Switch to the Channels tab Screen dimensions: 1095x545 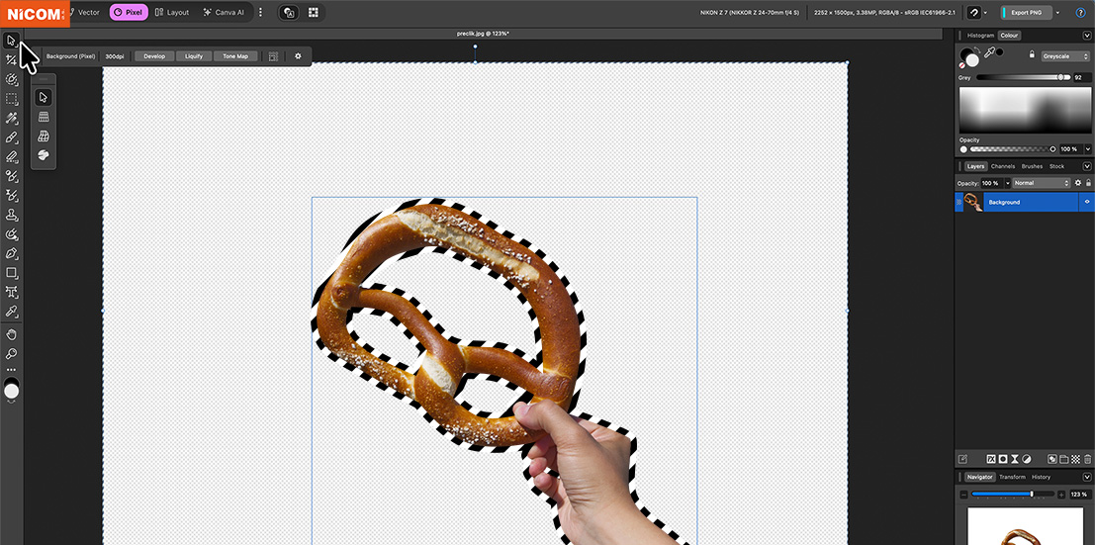[x=1003, y=166]
